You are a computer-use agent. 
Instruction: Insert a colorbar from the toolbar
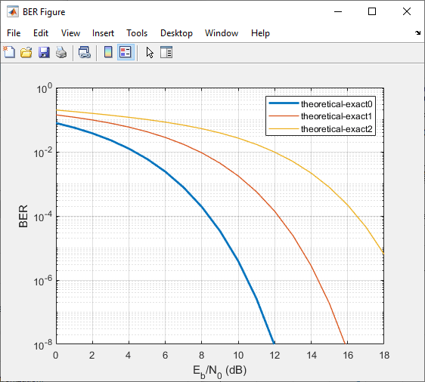pos(108,52)
